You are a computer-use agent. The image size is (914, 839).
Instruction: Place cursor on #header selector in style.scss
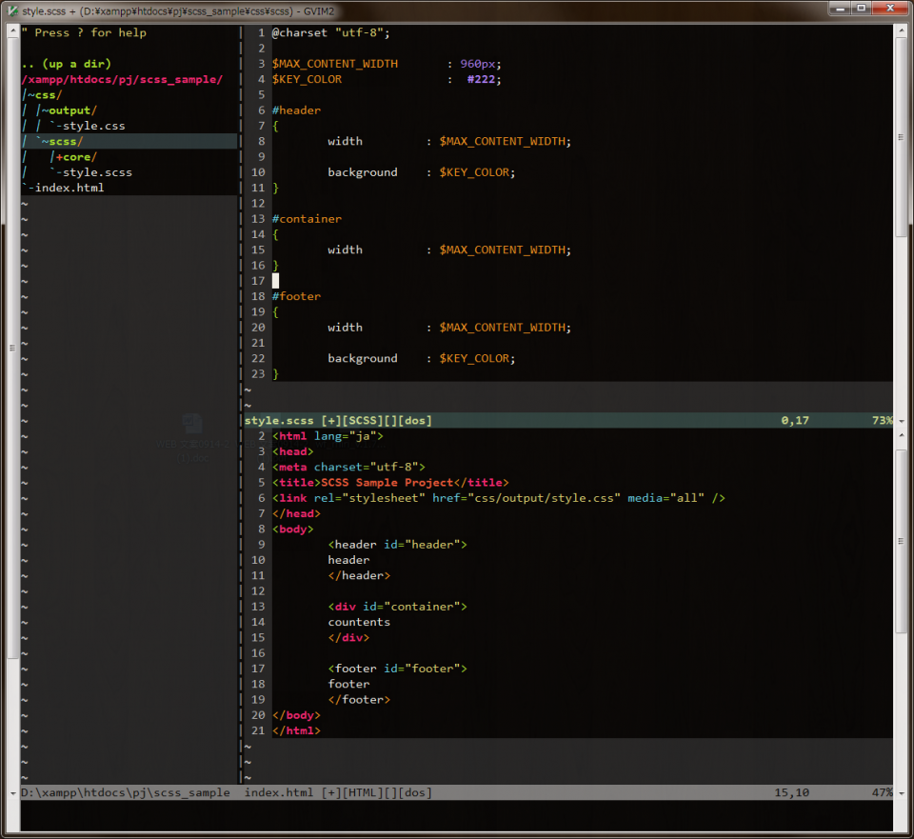(x=296, y=110)
